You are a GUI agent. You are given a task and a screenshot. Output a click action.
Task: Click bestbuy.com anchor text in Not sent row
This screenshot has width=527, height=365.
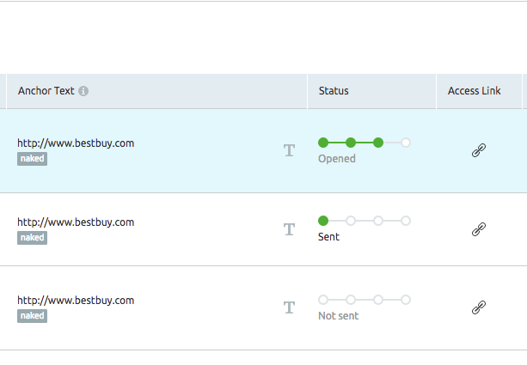click(x=76, y=301)
